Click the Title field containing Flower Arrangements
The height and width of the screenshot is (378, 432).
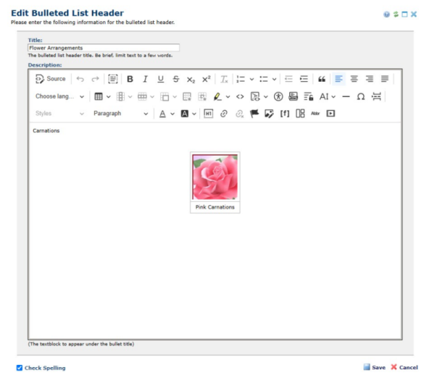(104, 48)
